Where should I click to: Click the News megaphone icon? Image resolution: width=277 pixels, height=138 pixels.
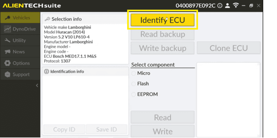pos(8,52)
